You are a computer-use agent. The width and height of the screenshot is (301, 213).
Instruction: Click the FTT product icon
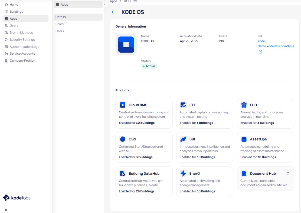pos(183,105)
